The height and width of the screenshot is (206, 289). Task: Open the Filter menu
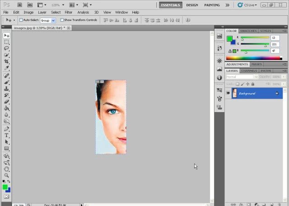pos(68,12)
